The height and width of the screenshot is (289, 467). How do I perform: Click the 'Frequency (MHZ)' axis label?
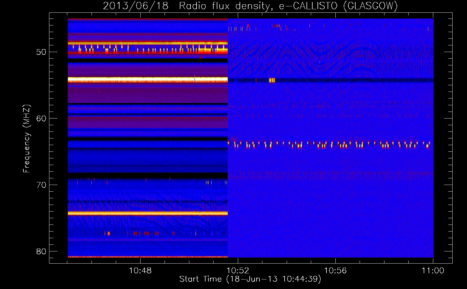tap(27, 138)
